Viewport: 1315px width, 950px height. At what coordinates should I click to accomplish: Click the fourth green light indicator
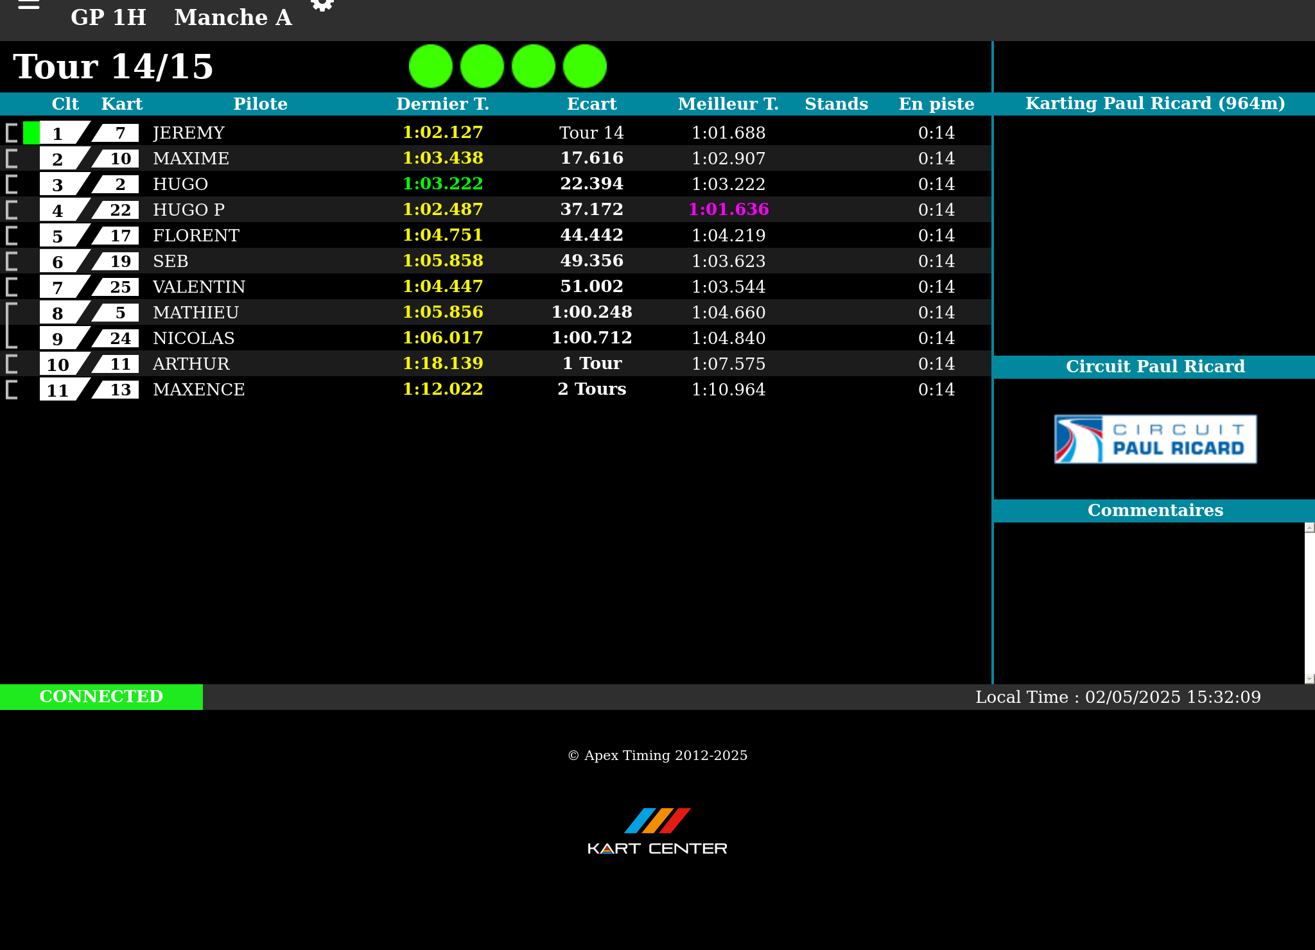click(x=585, y=66)
